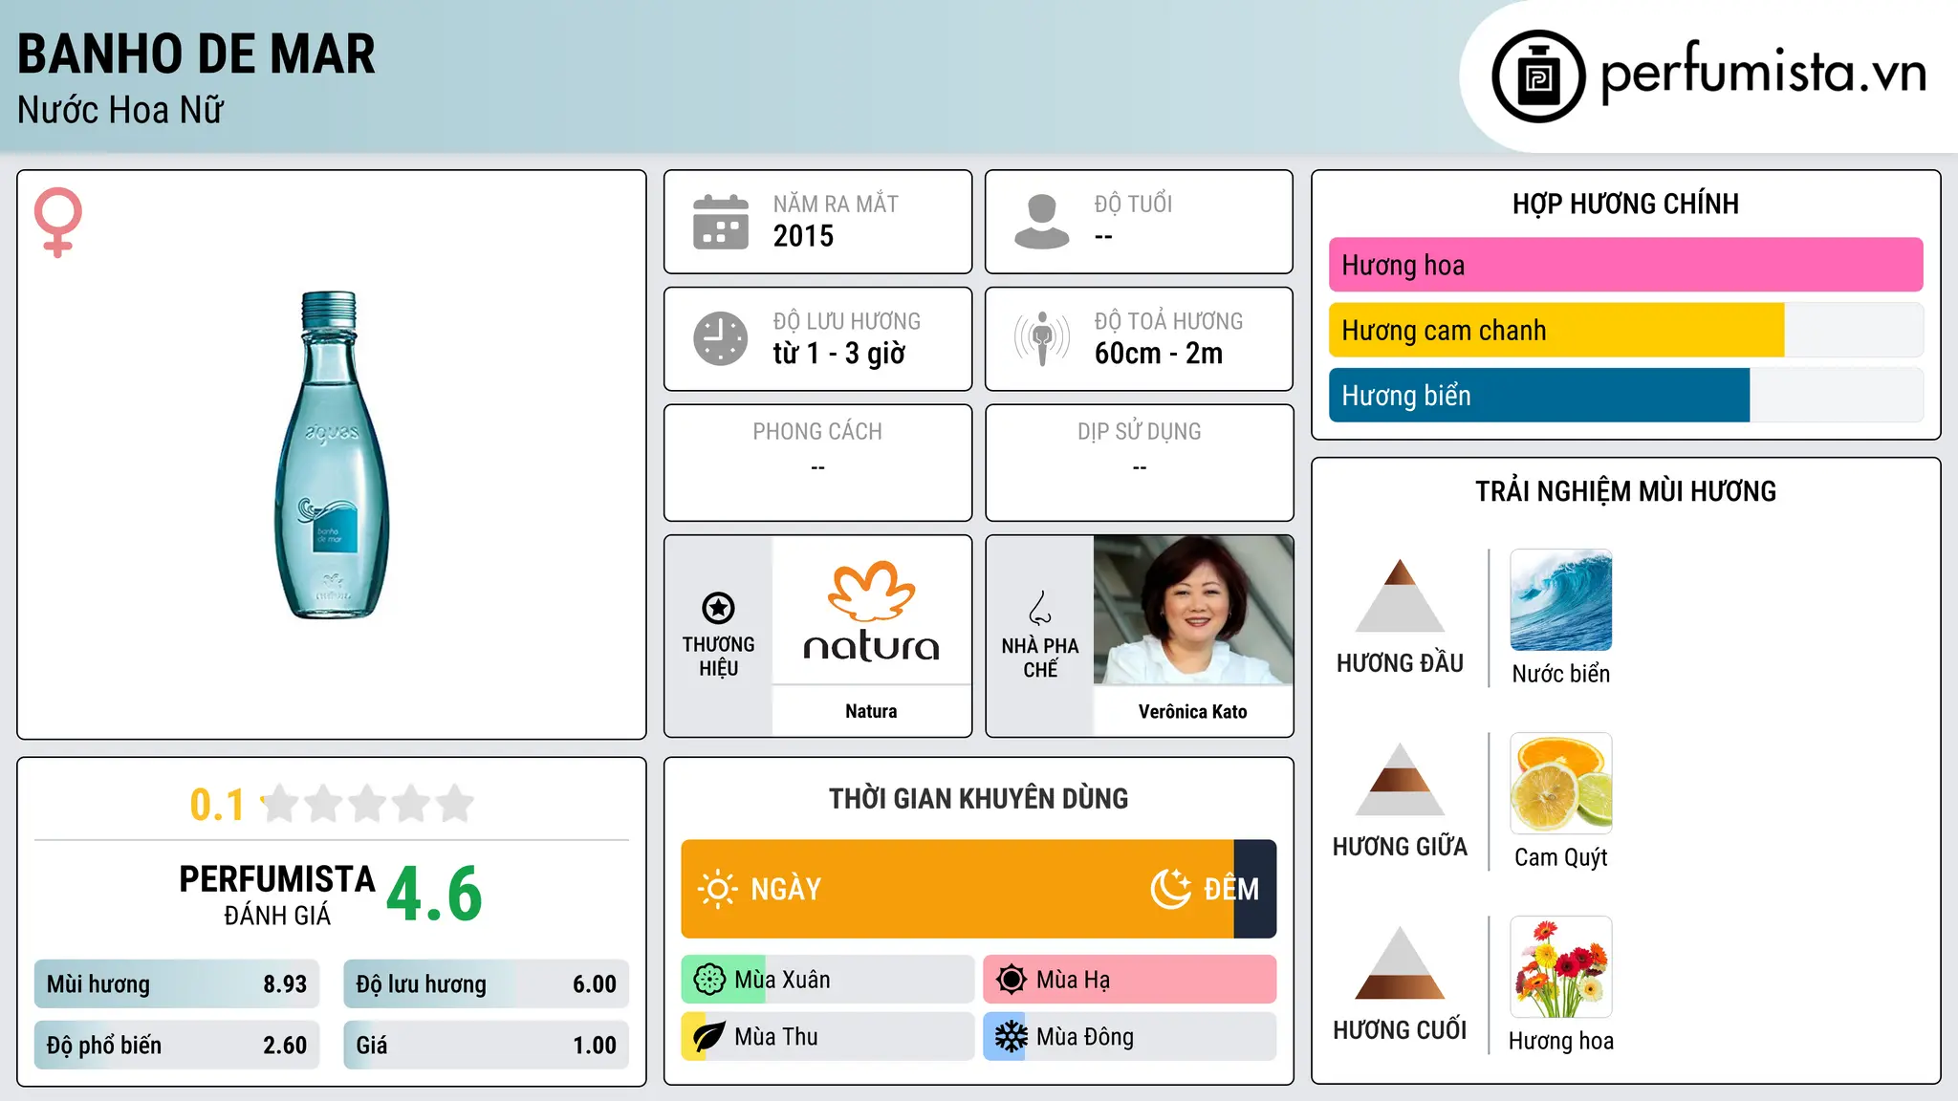Click the perfumista.vn perfume bottle logo icon
Image resolution: width=1958 pixels, height=1101 pixels.
(1538, 76)
